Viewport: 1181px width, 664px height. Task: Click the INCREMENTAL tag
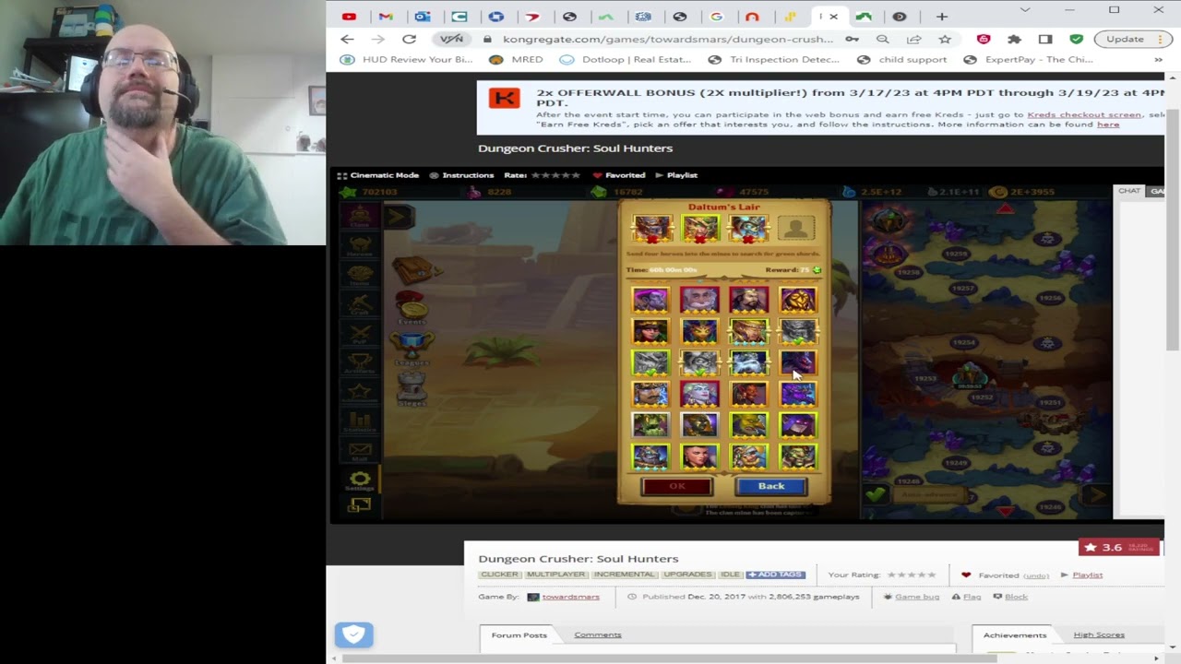pos(624,575)
